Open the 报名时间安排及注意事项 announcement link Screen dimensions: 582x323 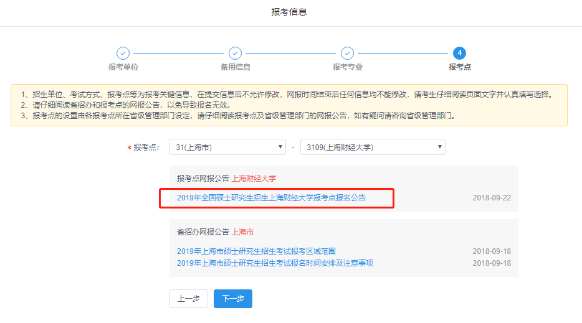[x=275, y=263]
